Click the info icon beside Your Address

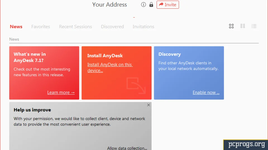(x=143, y=5)
